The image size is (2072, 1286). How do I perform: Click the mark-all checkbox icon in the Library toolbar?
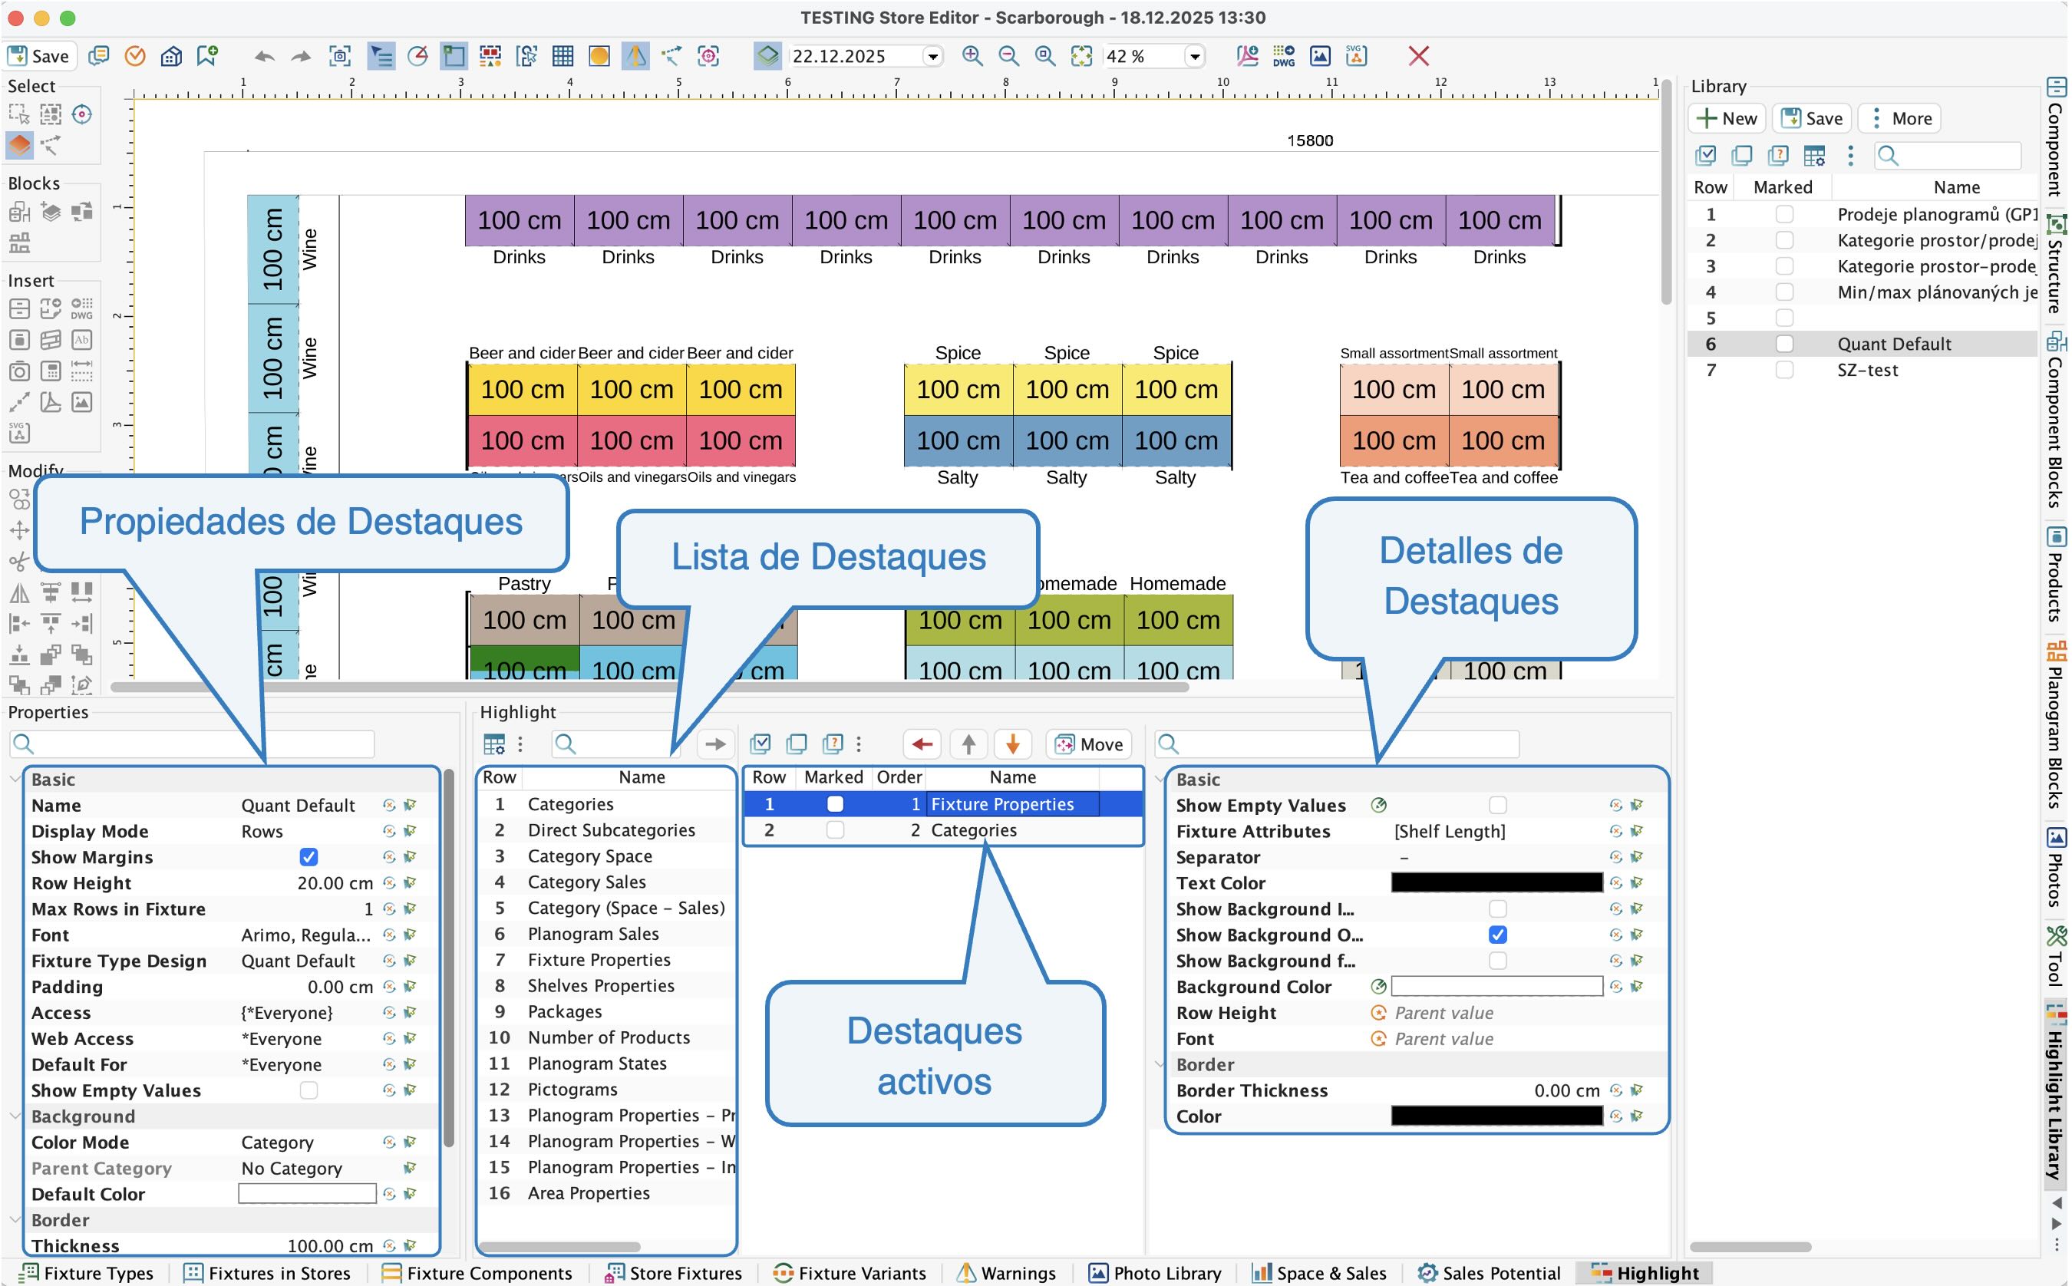pos(1705,155)
